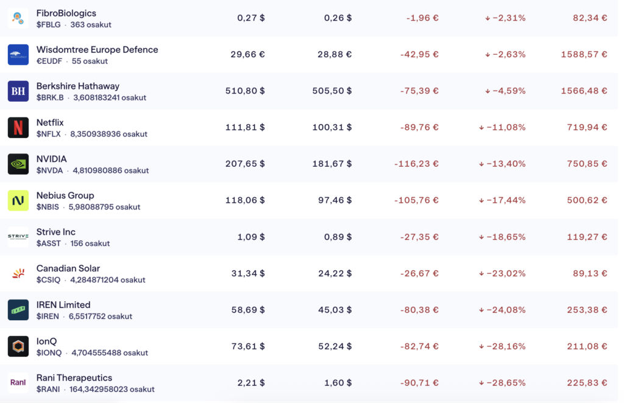Open the NVIDIA holding name

[x=52, y=159]
